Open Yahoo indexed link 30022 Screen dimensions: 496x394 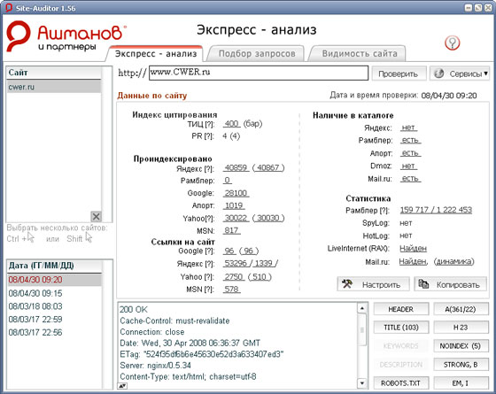click(x=236, y=218)
